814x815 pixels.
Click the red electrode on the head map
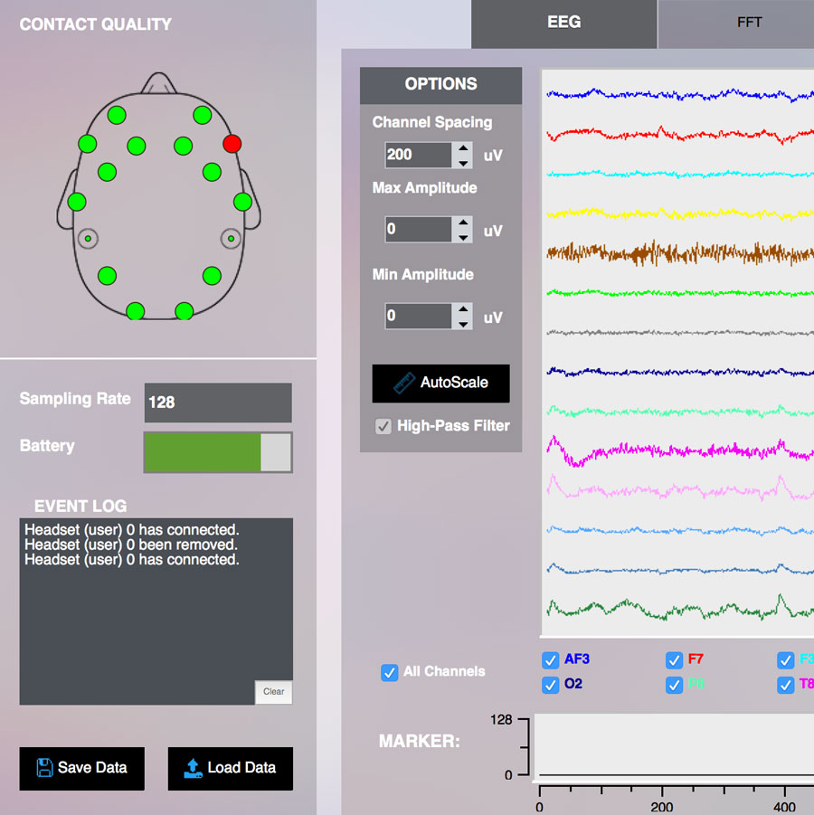pos(231,143)
